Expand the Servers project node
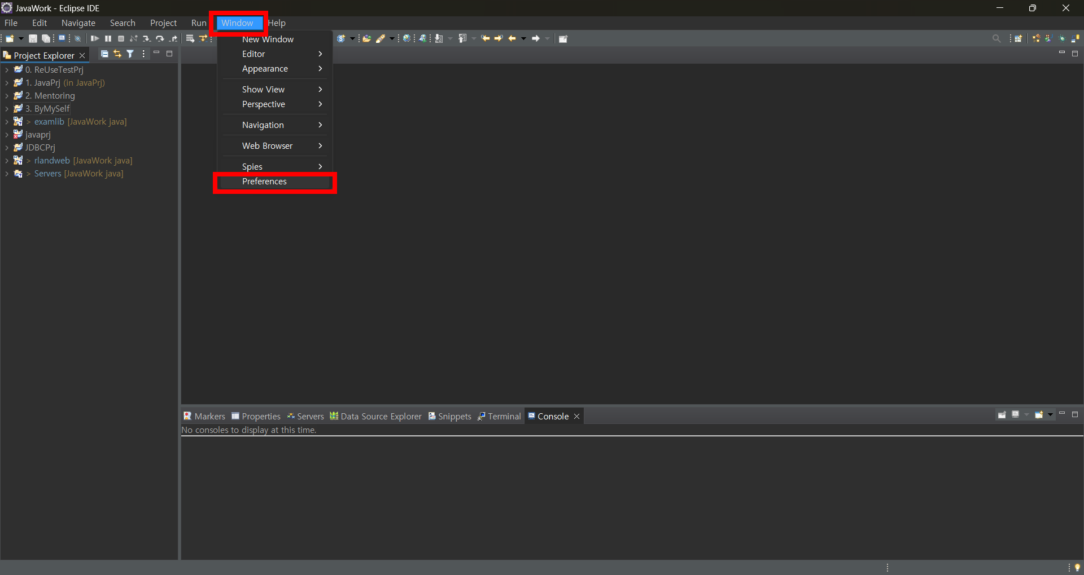 7,174
